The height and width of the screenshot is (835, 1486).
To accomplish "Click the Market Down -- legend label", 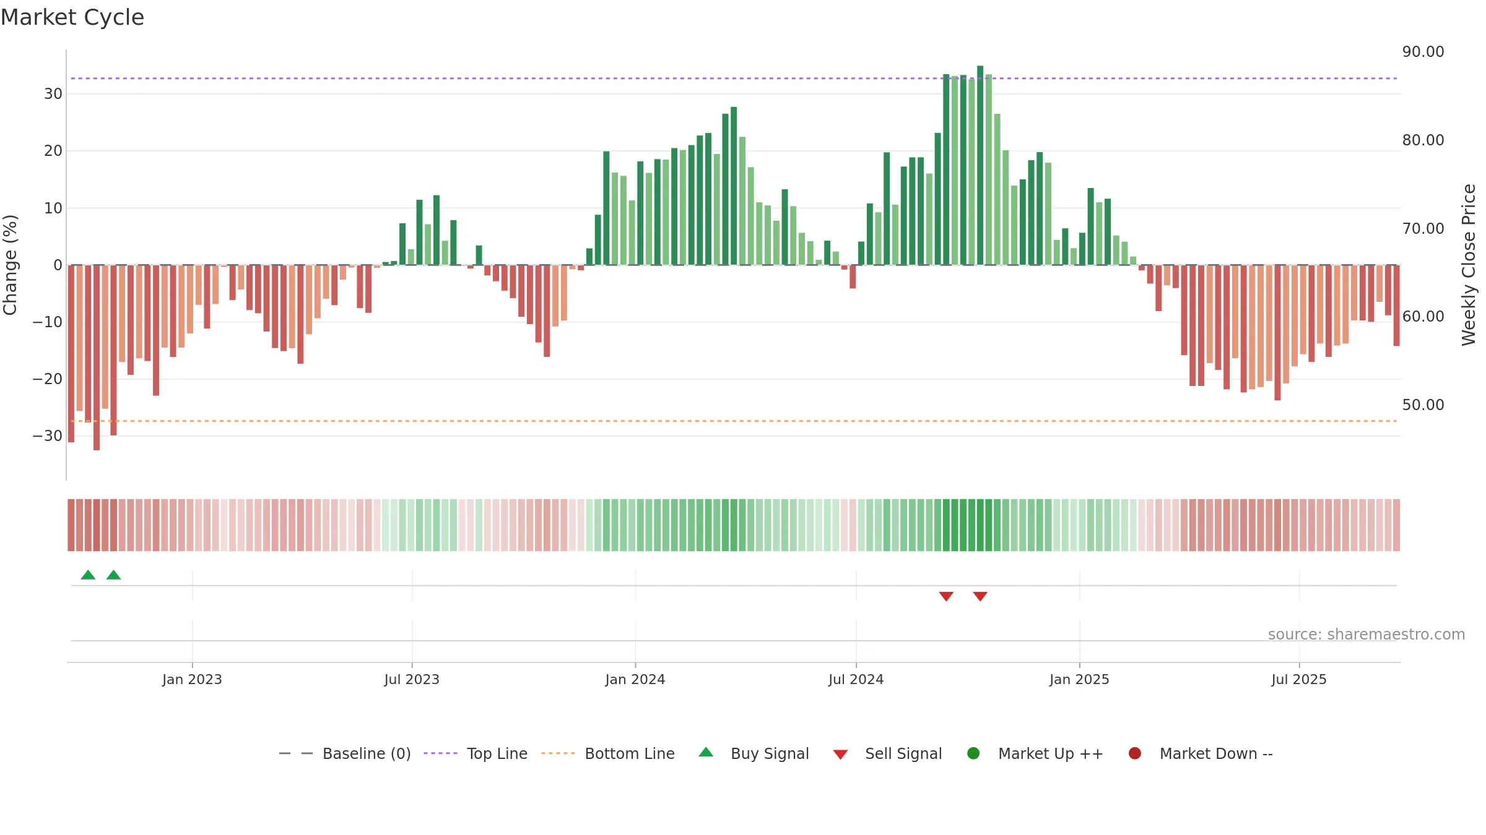I will 1216,753.
